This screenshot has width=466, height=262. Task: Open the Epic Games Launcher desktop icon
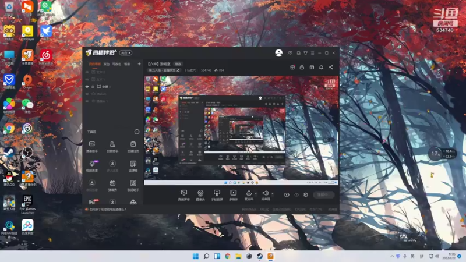(27, 204)
